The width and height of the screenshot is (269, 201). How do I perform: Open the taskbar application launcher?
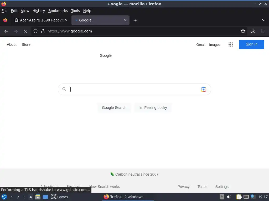[4, 197]
